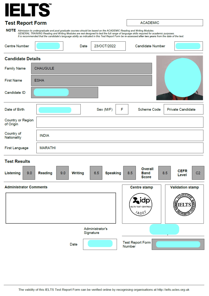Click the empty Country or Region of Origin field
Screen dimensions: 209x296
click(120, 122)
